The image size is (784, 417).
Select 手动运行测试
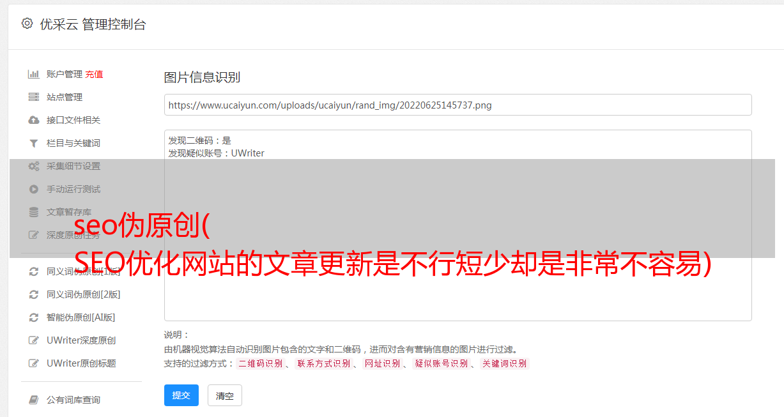(x=73, y=189)
